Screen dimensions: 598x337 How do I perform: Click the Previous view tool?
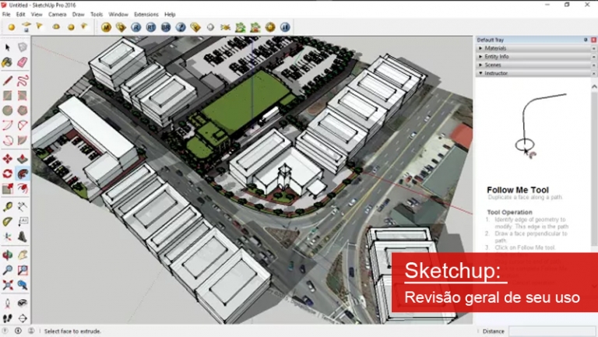coord(23,285)
